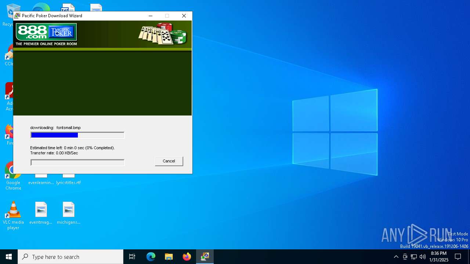The height and width of the screenshot is (264, 470).
Task: Select the "Transfer rate: 0.00 KB/Sec" text
Action: (54, 153)
